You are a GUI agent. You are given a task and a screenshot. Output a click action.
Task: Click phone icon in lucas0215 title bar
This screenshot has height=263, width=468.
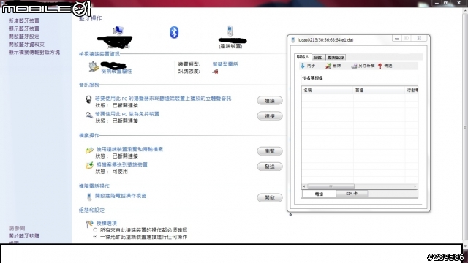pos(293,40)
